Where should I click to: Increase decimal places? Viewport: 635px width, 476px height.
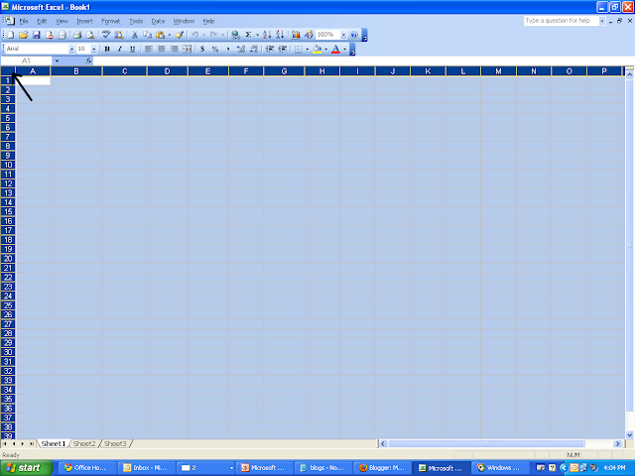(241, 49)
